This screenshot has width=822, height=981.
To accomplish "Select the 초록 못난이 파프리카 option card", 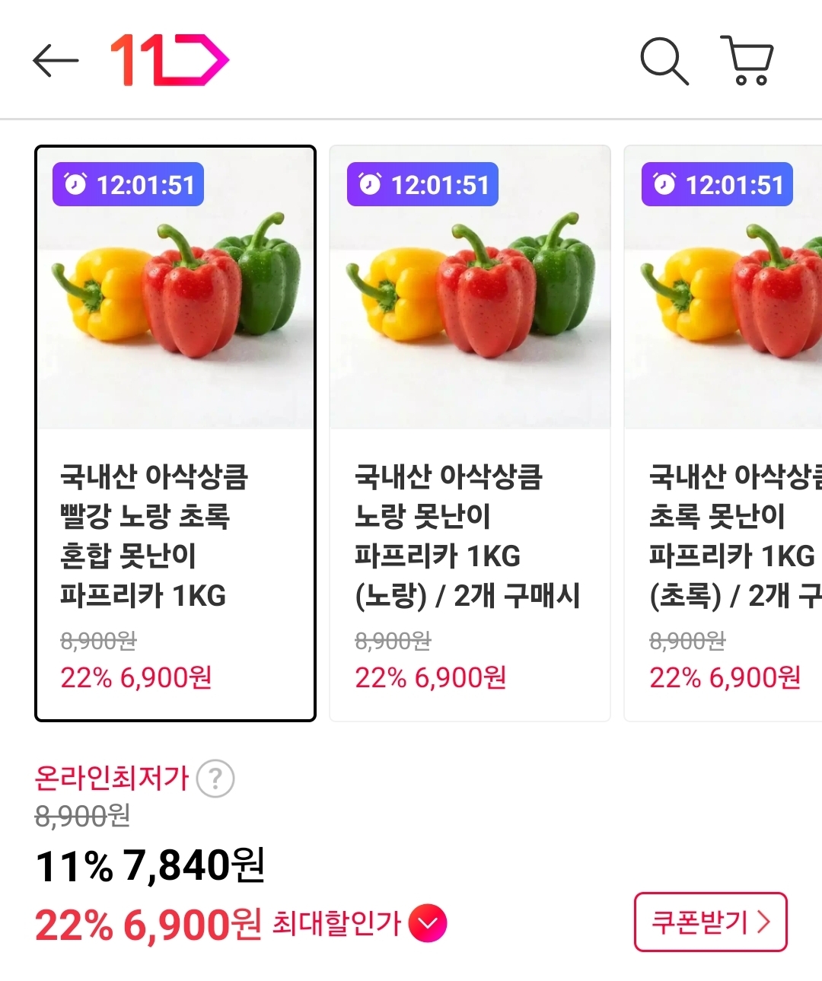I will click(723, 432).
